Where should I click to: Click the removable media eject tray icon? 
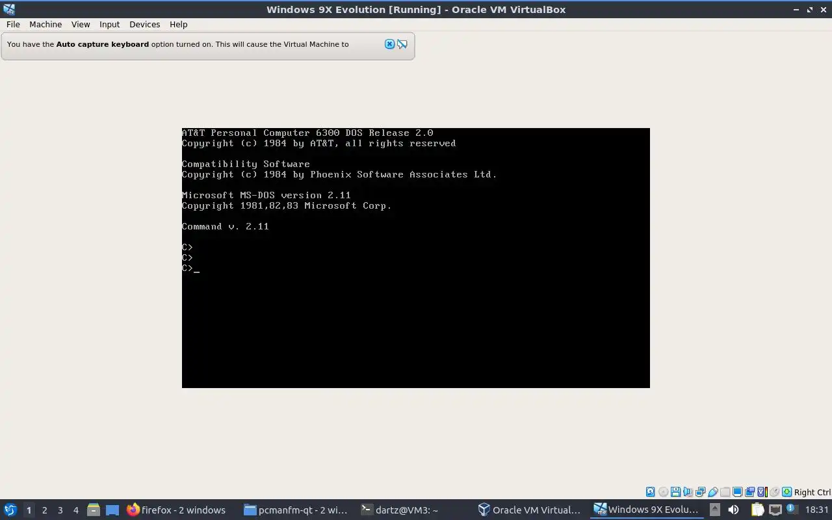coord(715,510)
